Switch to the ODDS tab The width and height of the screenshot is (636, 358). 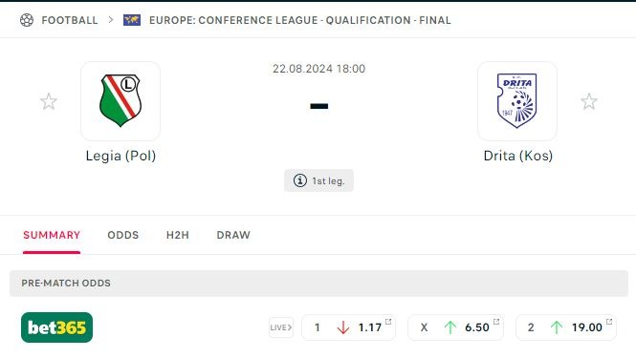[x=123, y=235]
